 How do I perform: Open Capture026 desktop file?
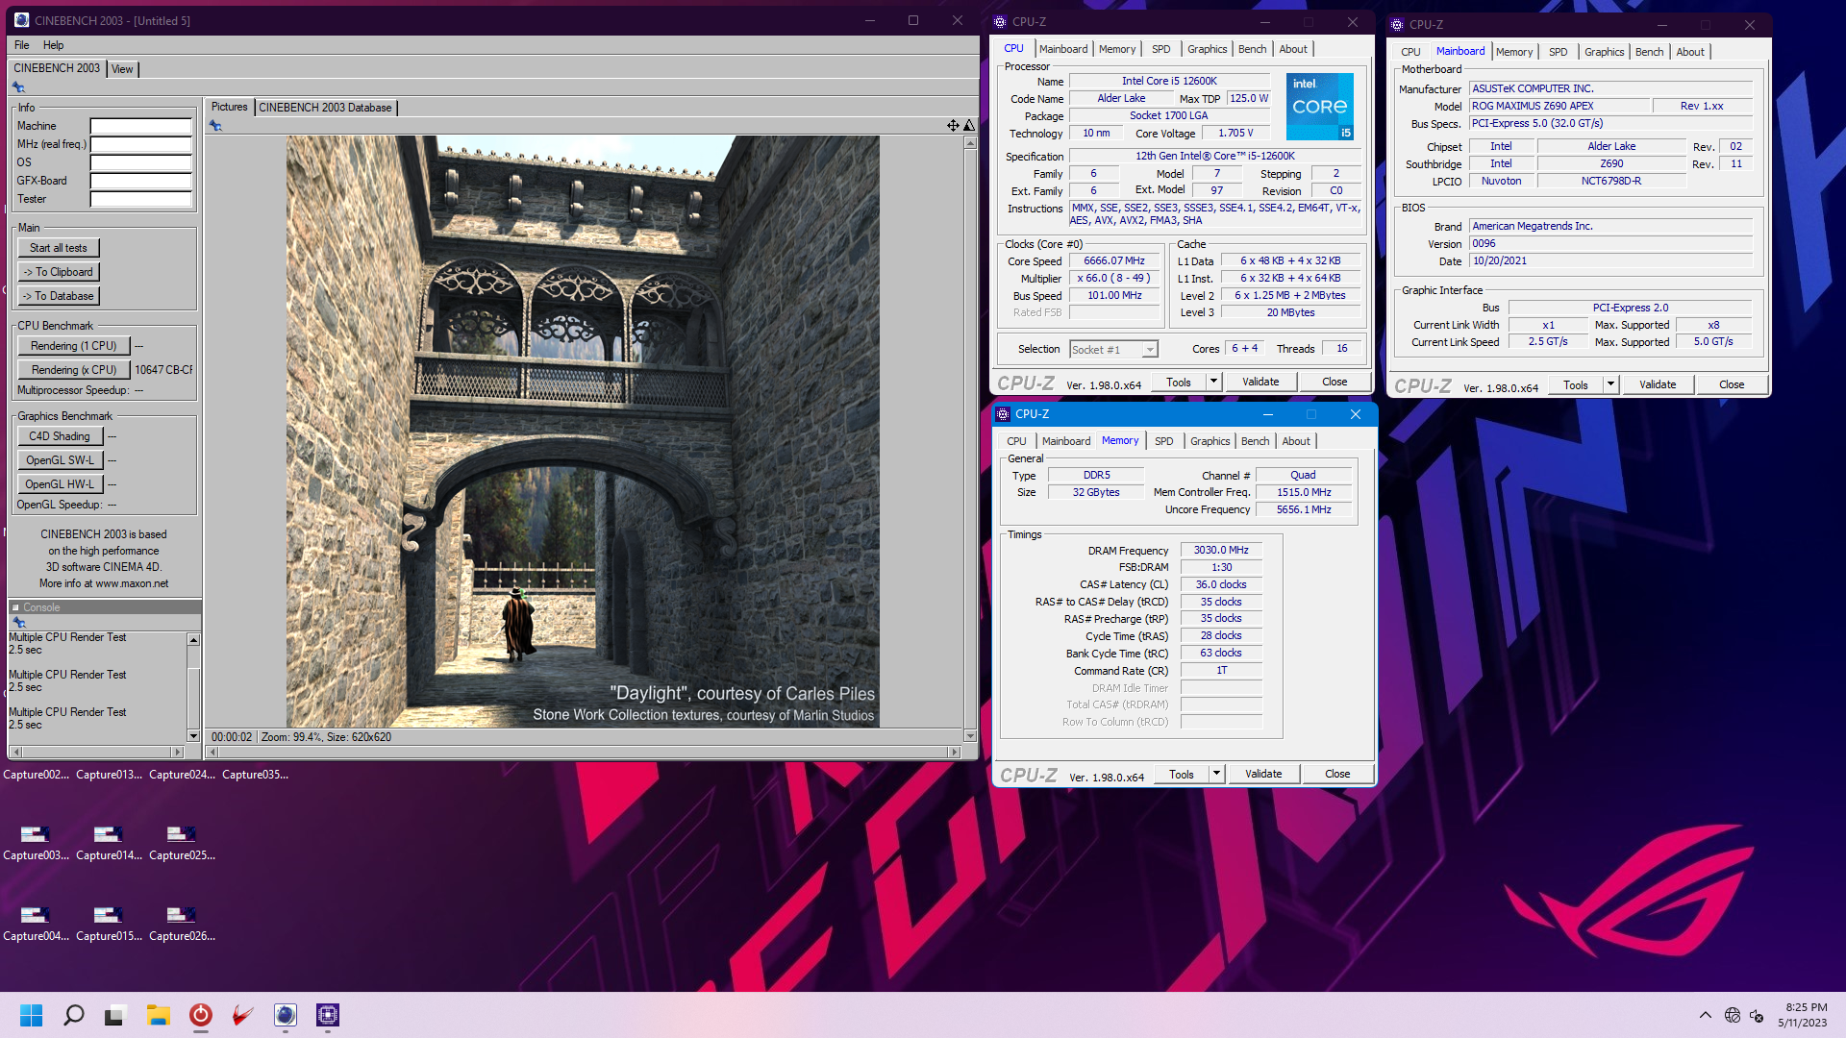[x=182, y=921]
